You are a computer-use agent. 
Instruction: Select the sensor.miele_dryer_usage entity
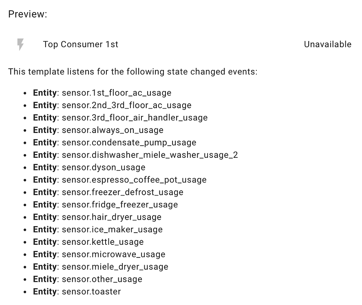pos(100,267)
